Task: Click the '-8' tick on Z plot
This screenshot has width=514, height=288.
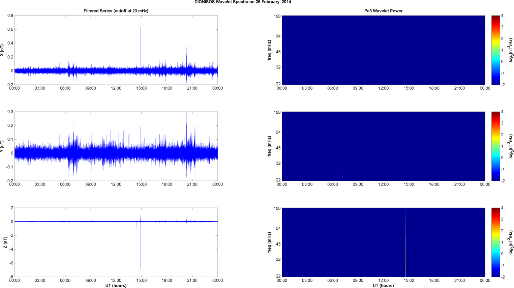Action: pyautogui.click(x=11, y=277)
